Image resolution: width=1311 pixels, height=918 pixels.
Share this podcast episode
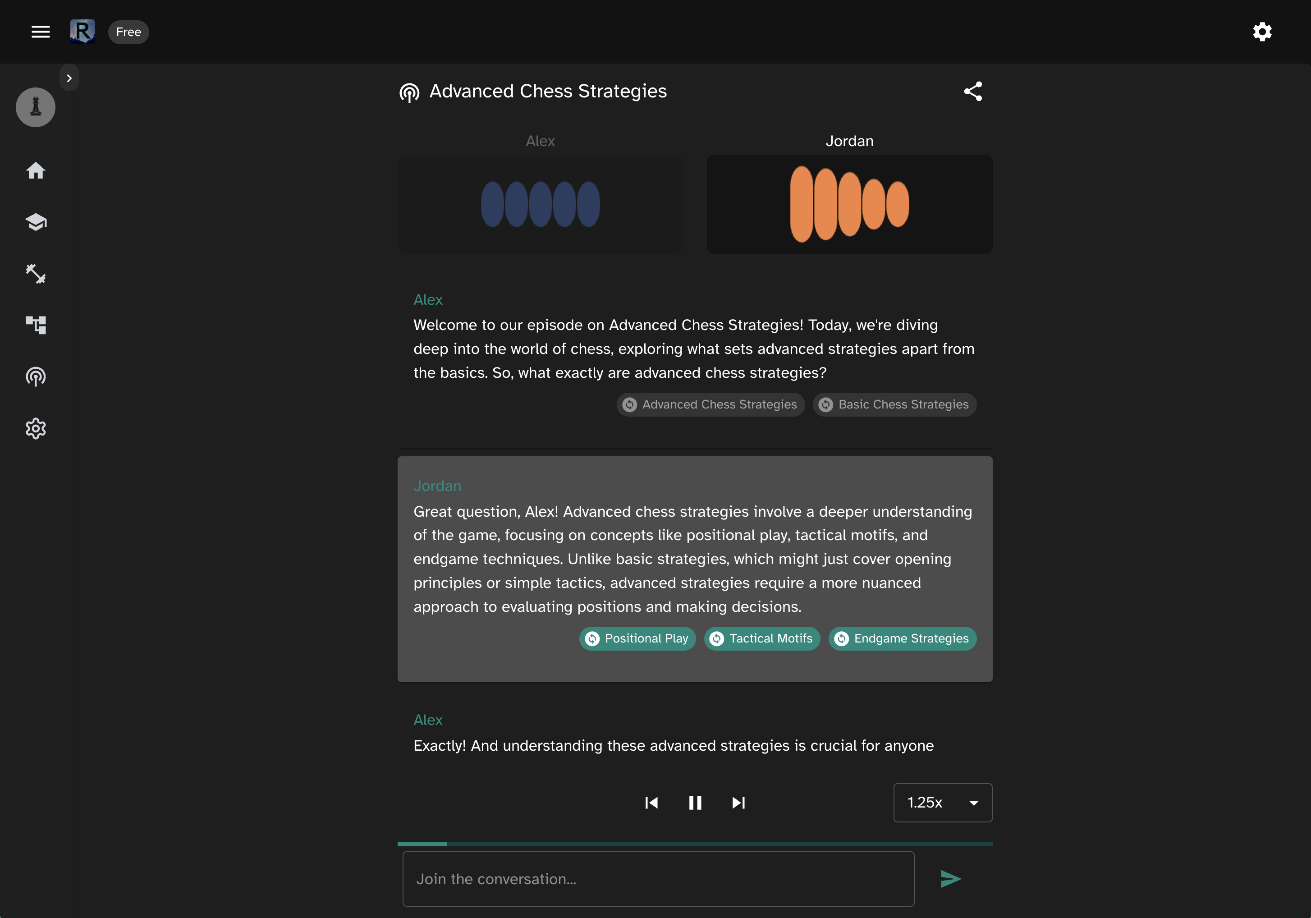pos(972,92)
